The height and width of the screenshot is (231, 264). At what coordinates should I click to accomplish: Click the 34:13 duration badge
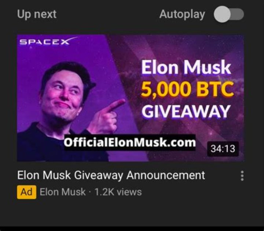[223, 149]
